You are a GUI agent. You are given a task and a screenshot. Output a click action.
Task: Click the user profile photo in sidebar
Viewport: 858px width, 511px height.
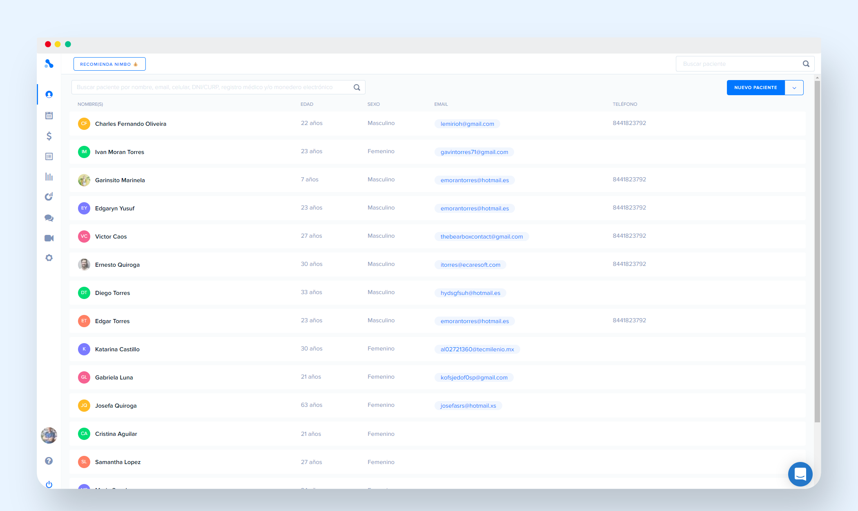click(49, 435)
